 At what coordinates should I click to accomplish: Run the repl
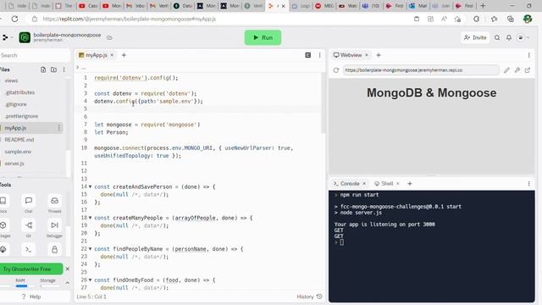(263, 37)
